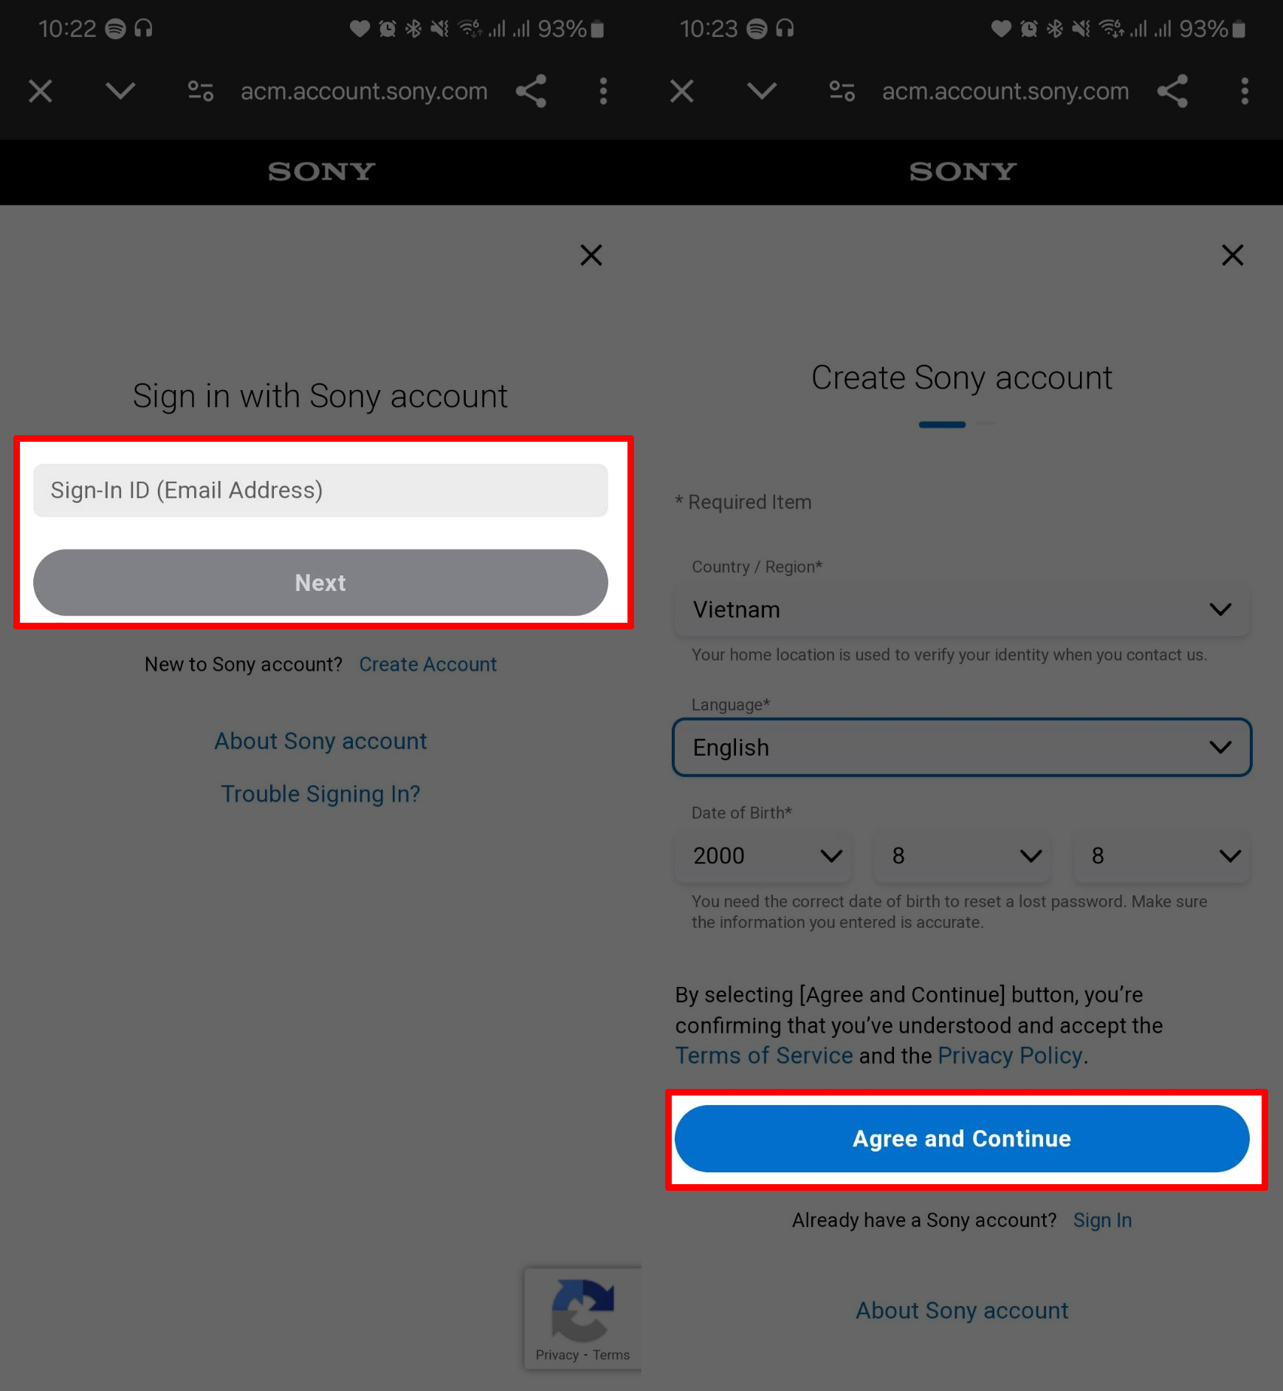
Task: Open site info for acm.account.sony.com
Action: 199,91
